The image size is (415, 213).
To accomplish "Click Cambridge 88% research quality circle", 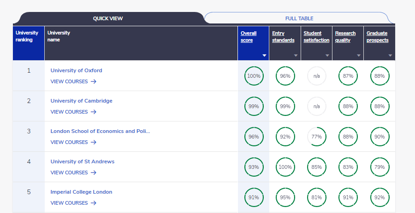I will 348,106.
